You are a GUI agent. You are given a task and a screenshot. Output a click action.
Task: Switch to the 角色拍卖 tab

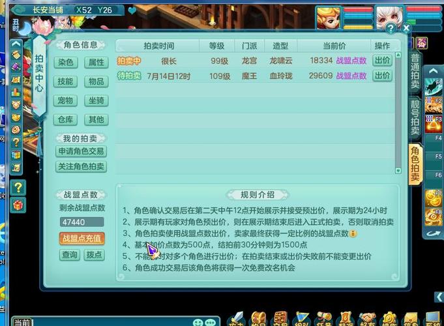pyautogui.click(x=415, y=164)
